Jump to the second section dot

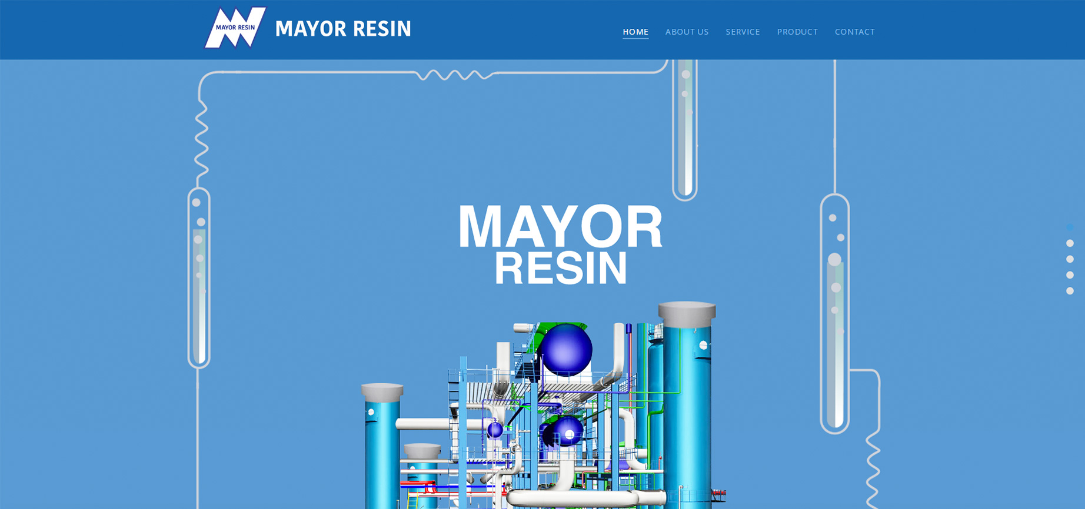1070,243
